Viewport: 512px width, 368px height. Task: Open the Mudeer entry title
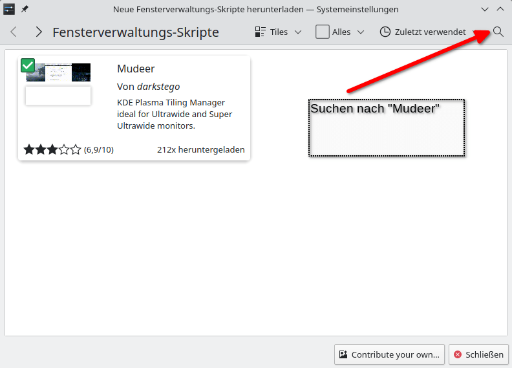coord(136,69)
